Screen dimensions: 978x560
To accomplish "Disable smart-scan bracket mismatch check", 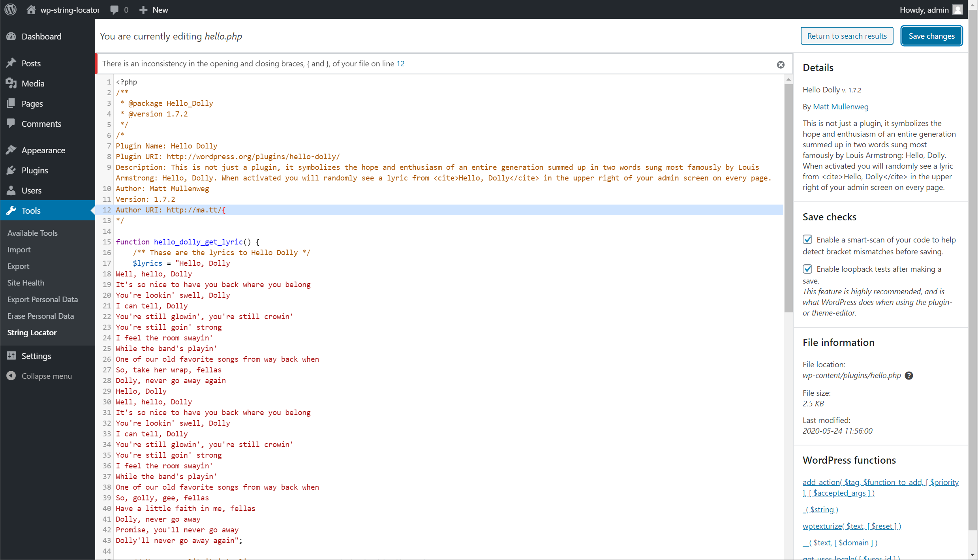I will click(x=807, y=240).
